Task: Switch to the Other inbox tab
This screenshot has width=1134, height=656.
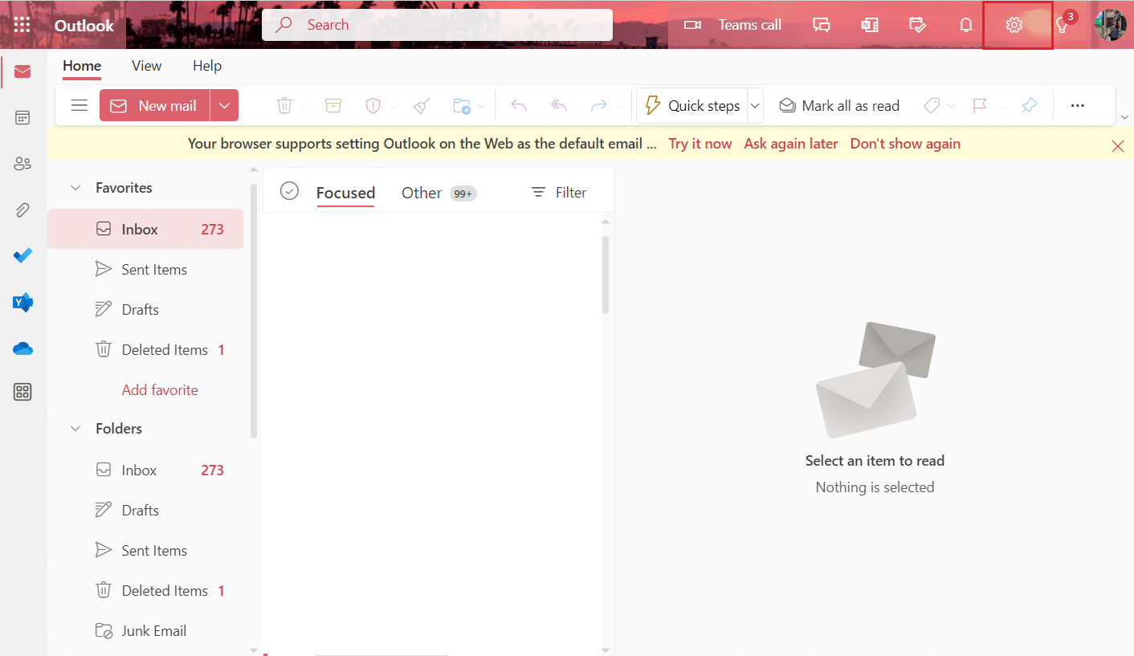Action: [439, 193]
